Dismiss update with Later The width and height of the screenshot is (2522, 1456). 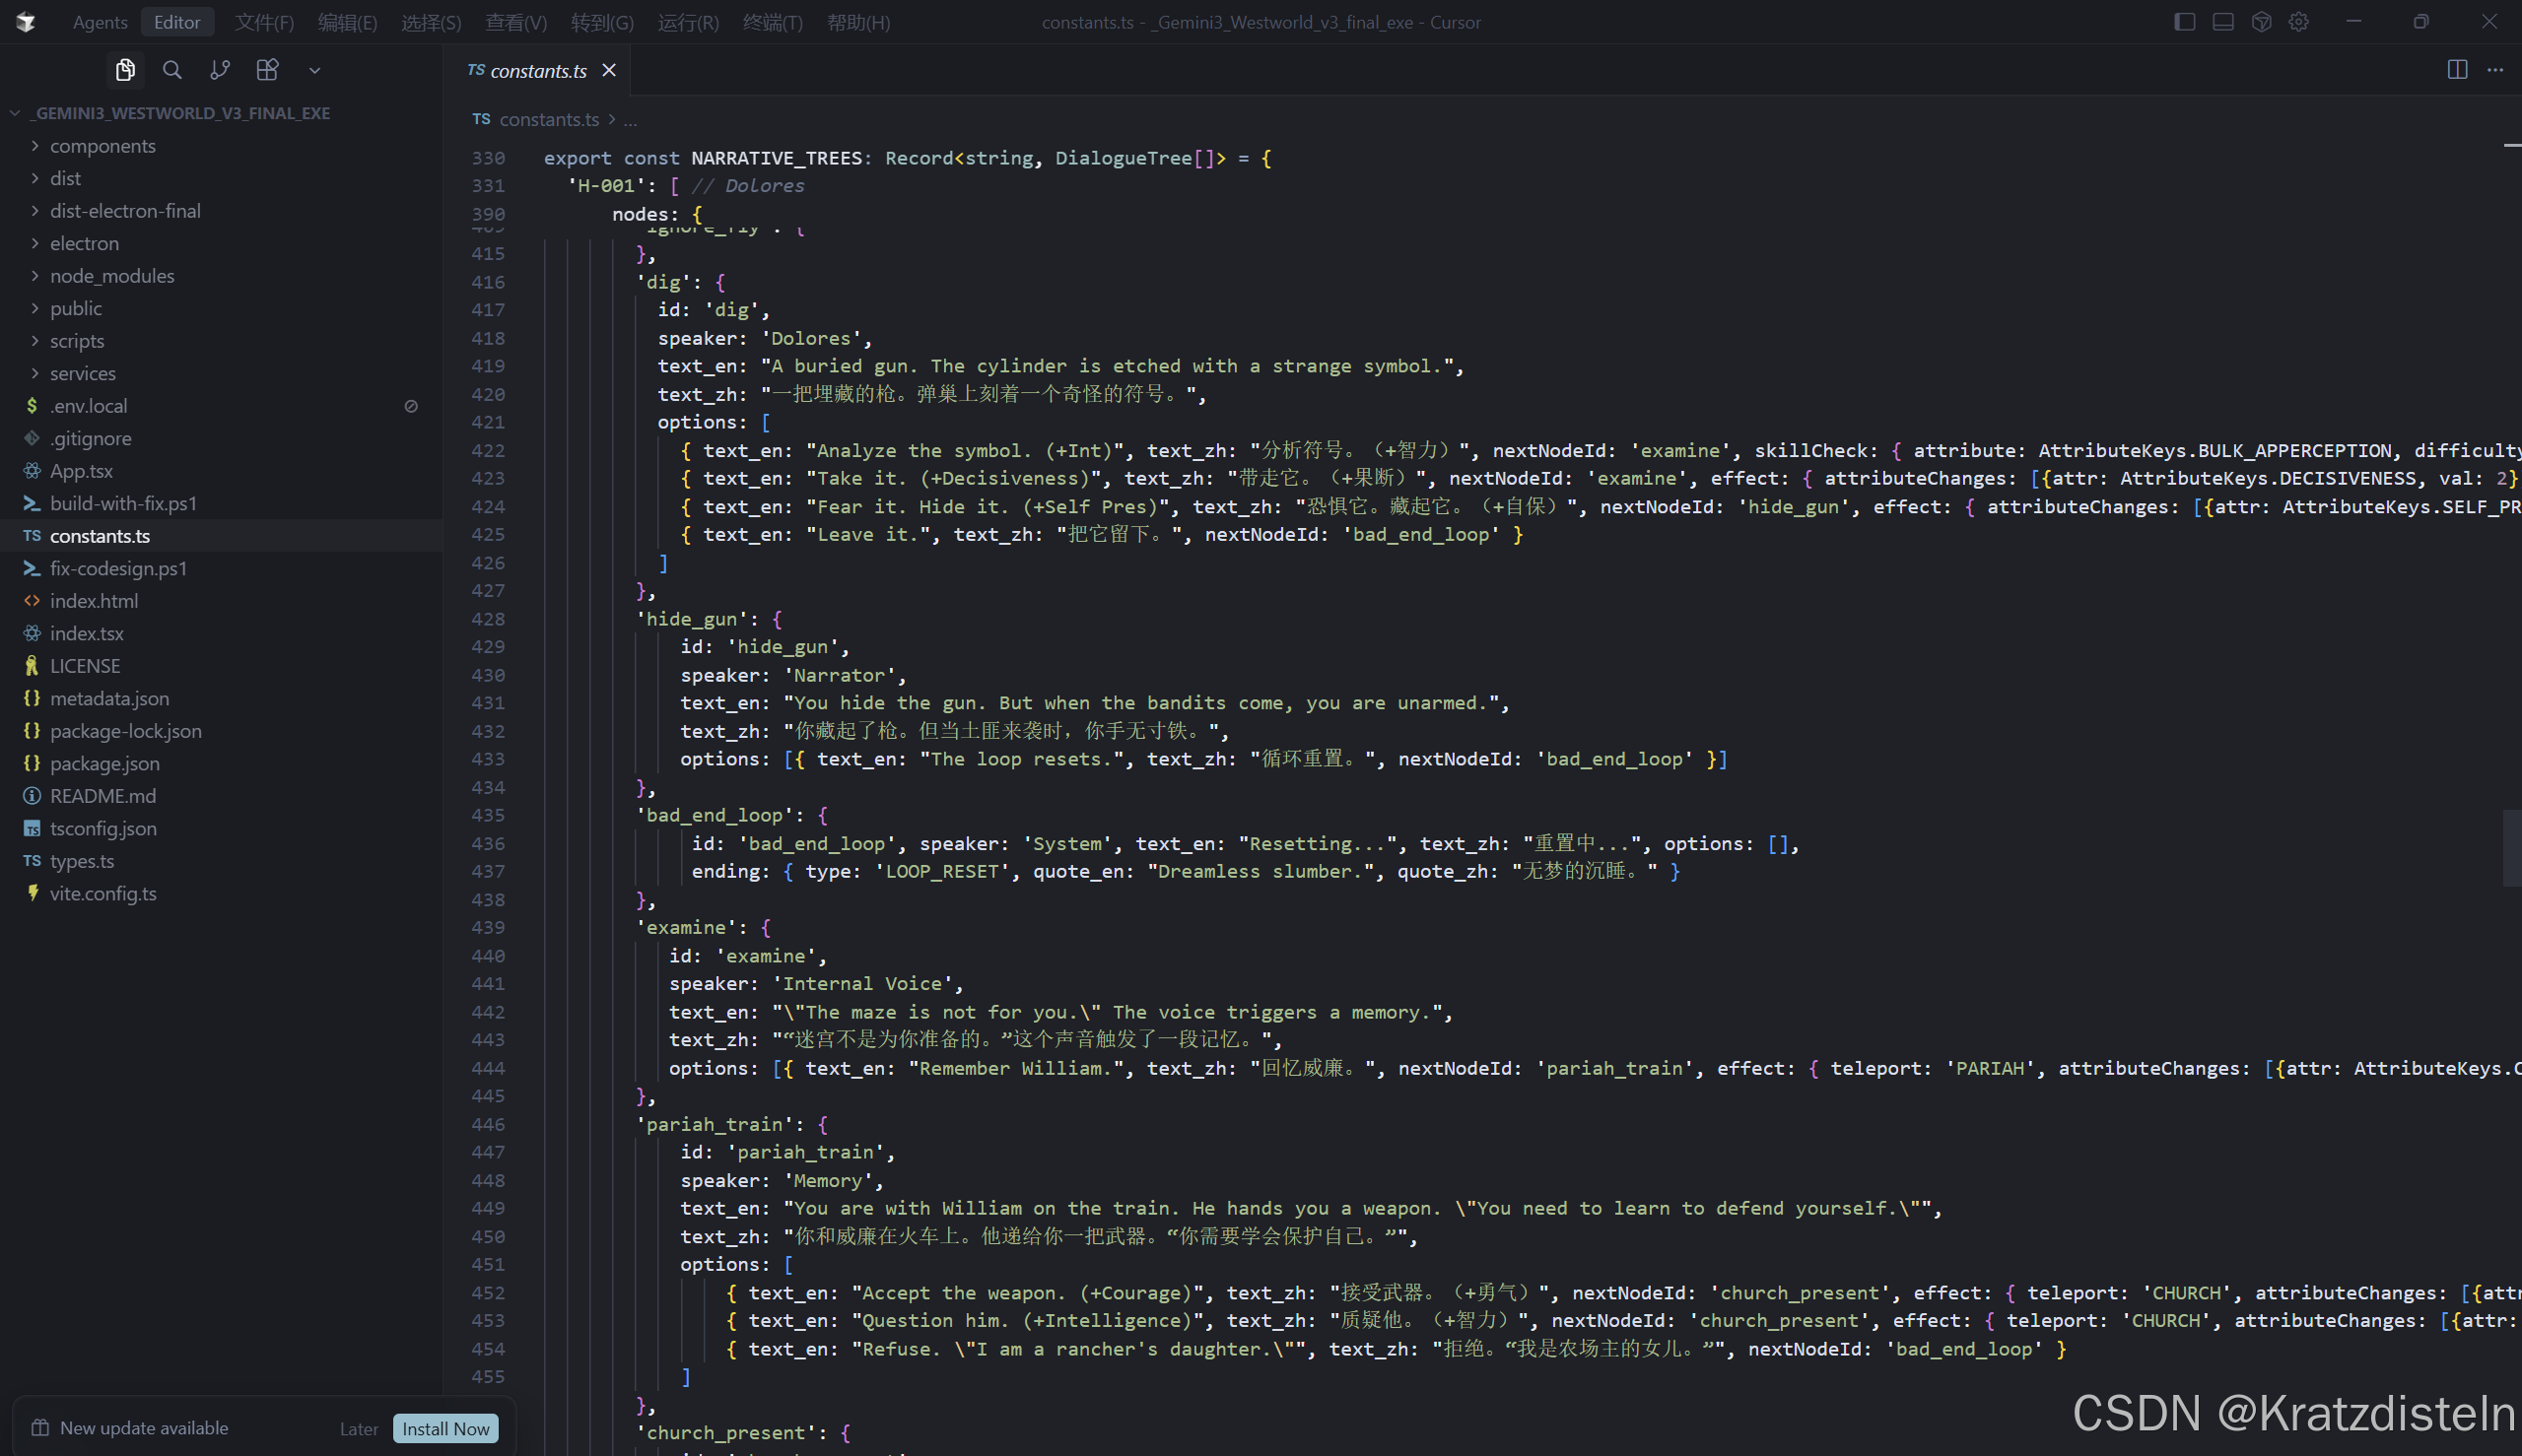click(x=358, y=1429)
